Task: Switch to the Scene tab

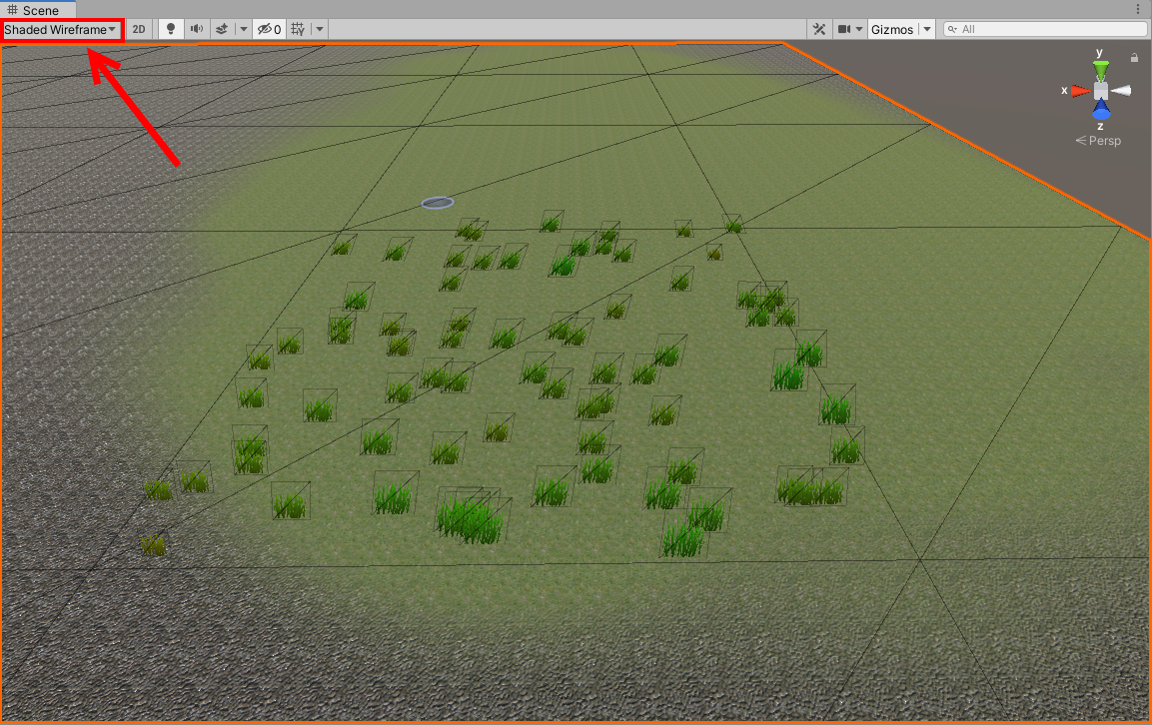Action: click(x=34, y=10)
